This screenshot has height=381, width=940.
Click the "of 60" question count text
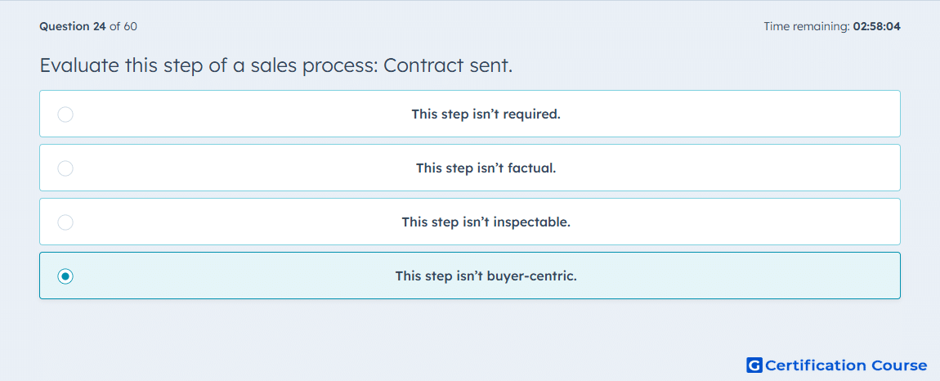[123, 26]
